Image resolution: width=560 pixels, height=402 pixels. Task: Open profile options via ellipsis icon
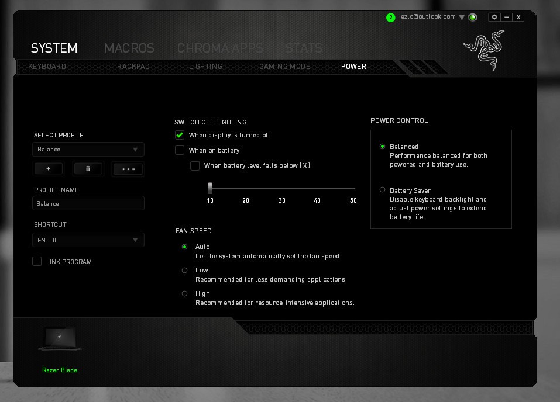128,169
